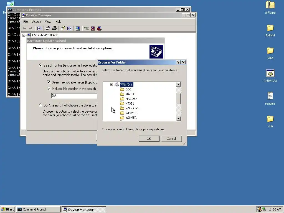The height and width of the screenshot is (213, 284).
Task: Switch to Command Prompt taskbar button
Action: point(38,209)
